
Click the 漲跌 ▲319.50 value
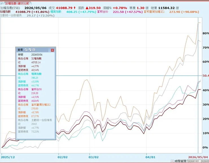[89, 8]
